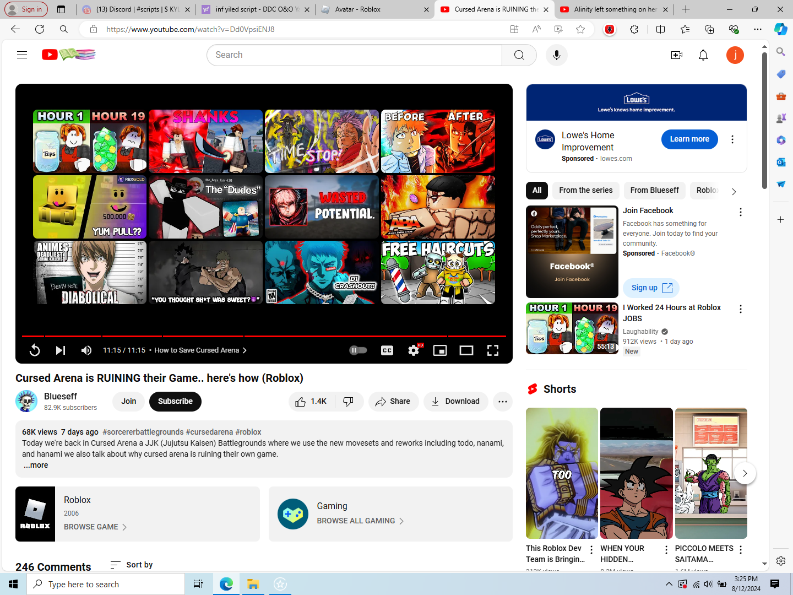Go to the YouTube home logo
Screen dimensions: 793x595
tap(69, 55)
